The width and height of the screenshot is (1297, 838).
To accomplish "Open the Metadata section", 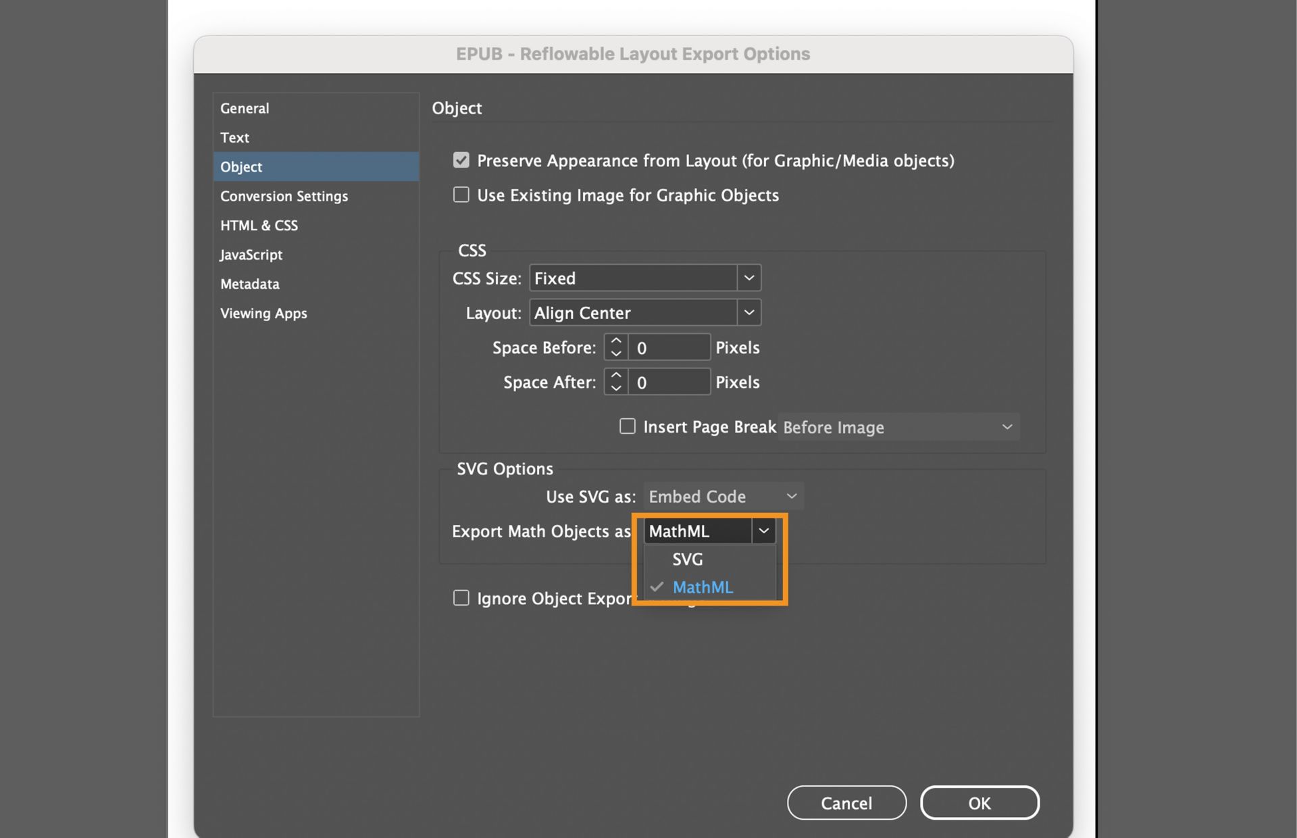I will click(x=249, y=284).
